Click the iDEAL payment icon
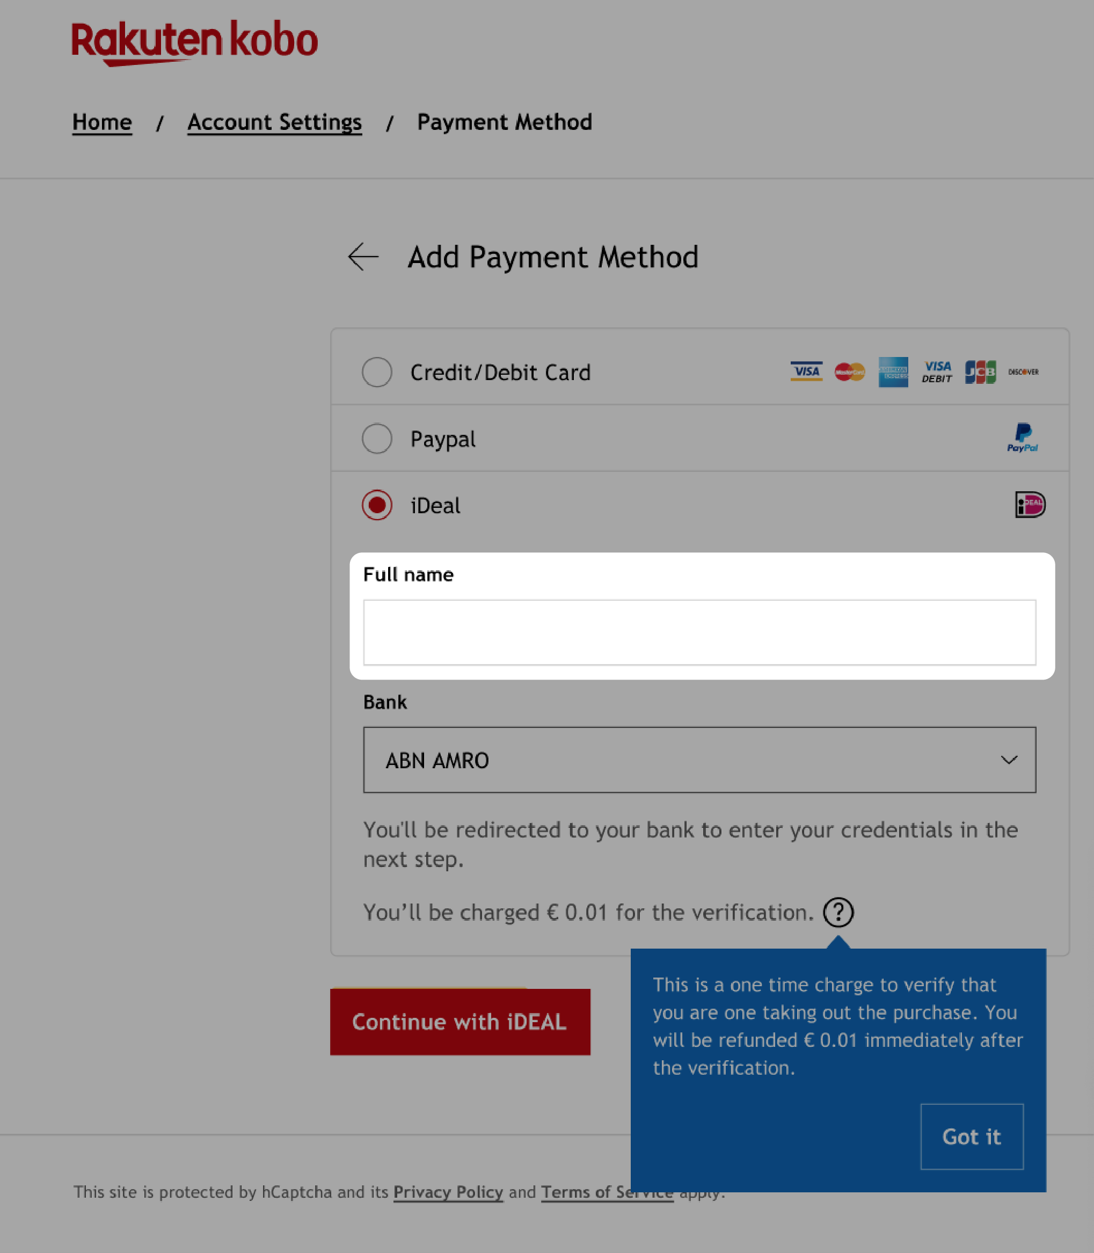This screenshot has height=1253, width=1094. tap(1028, 504)
